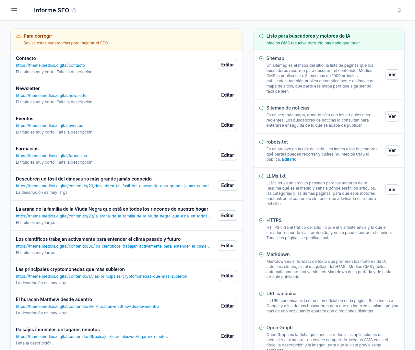
Task: Edit the Viuda Negra spider article
Action: (x=228, y=216)
